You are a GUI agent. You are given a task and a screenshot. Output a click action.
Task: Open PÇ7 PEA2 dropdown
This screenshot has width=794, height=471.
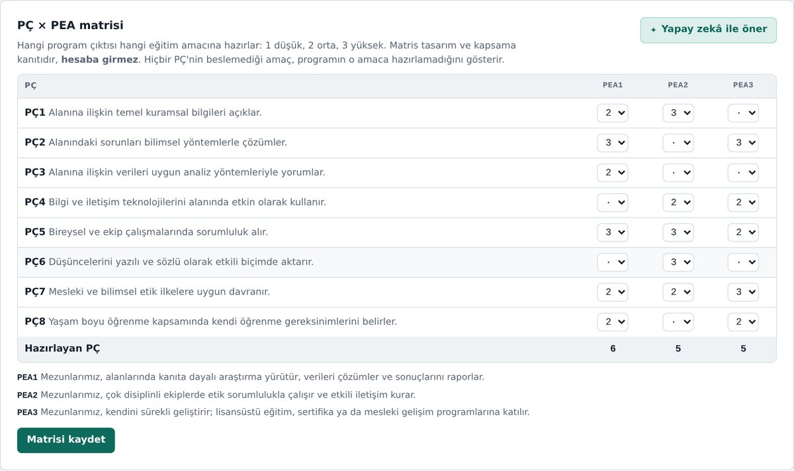678,292
